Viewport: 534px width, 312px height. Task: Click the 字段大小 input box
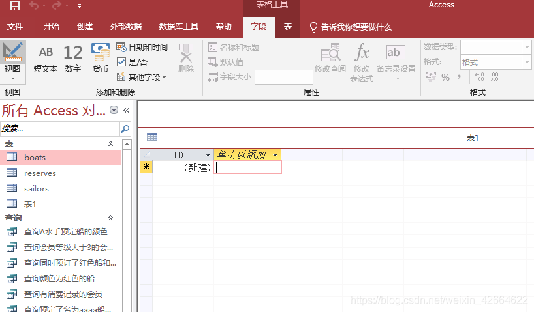click(x=284, y=77)
